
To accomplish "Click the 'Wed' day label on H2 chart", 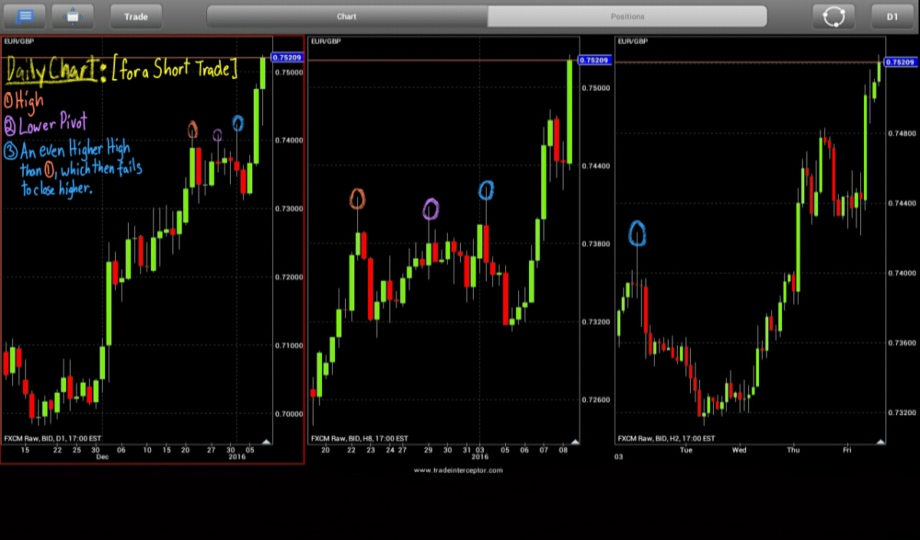I will tap(739, 450).
